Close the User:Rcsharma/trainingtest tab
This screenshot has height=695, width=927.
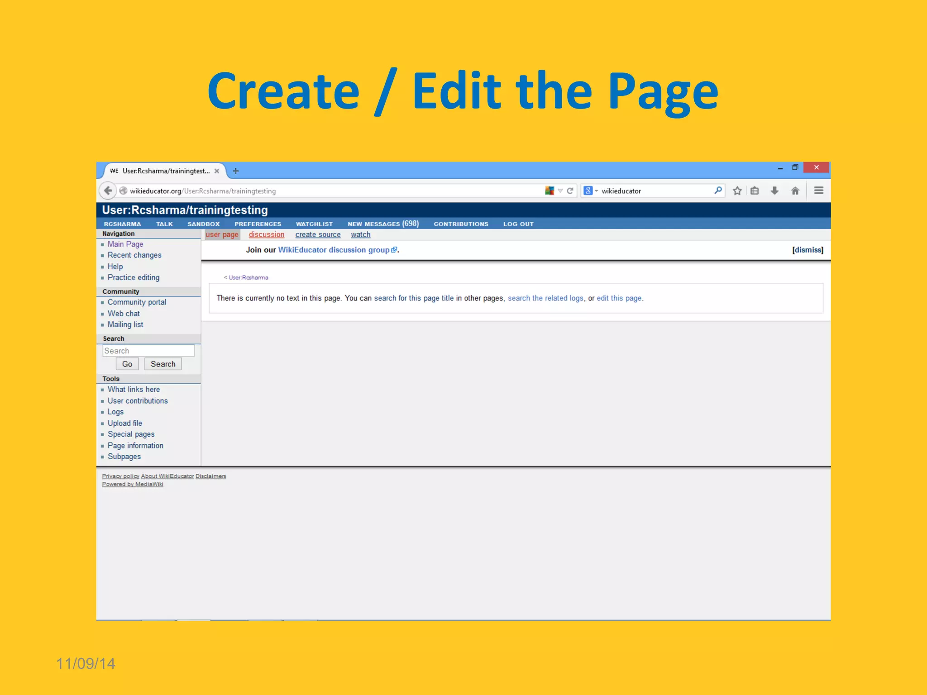pyautogui.click(x=217, y=171)
